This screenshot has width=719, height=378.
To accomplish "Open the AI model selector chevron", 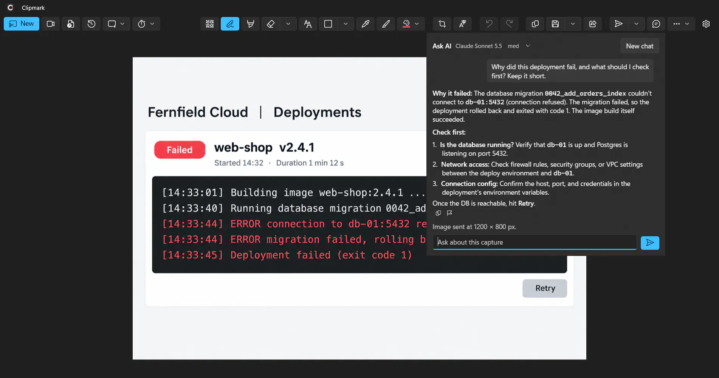I will pos(528,46).
